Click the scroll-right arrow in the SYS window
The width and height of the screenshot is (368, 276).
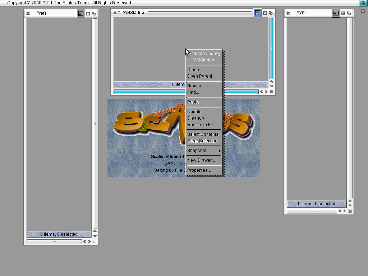pos(345,211)
